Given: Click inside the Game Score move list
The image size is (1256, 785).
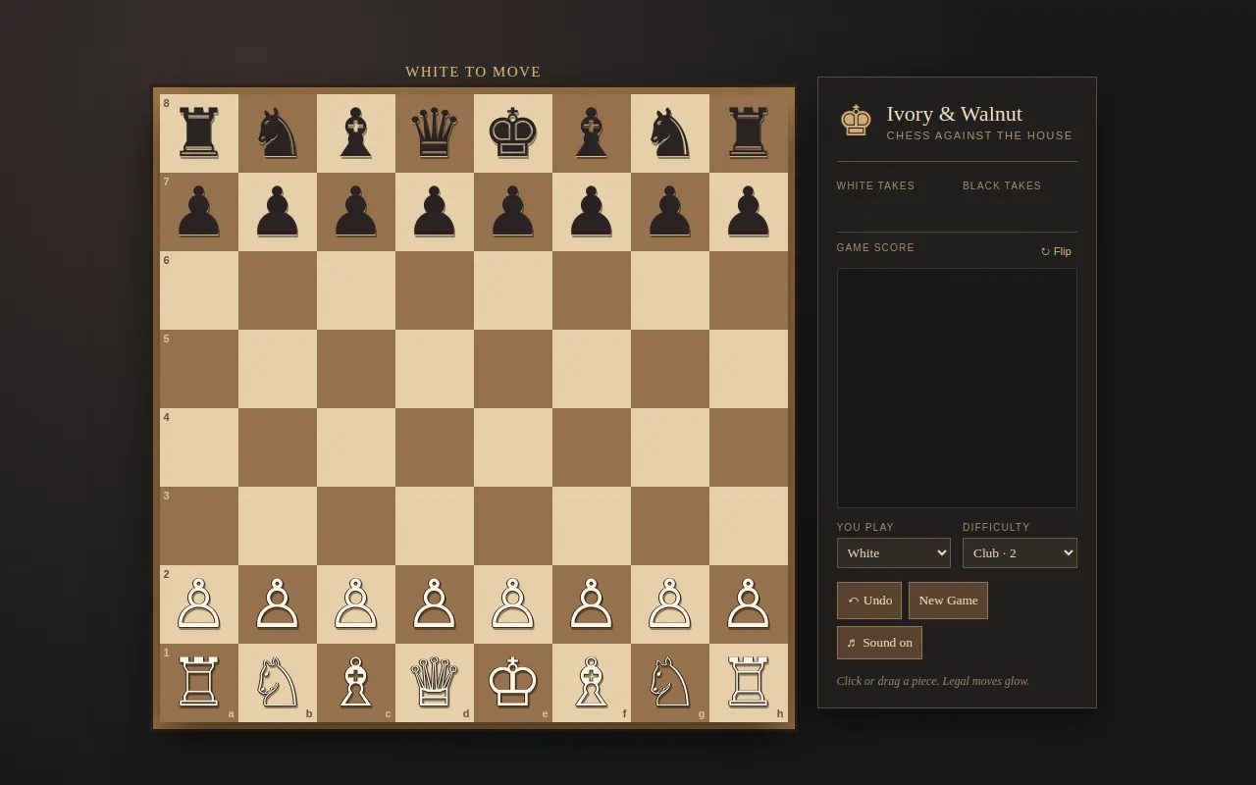Looking at the screenshot, I should 957,388.
